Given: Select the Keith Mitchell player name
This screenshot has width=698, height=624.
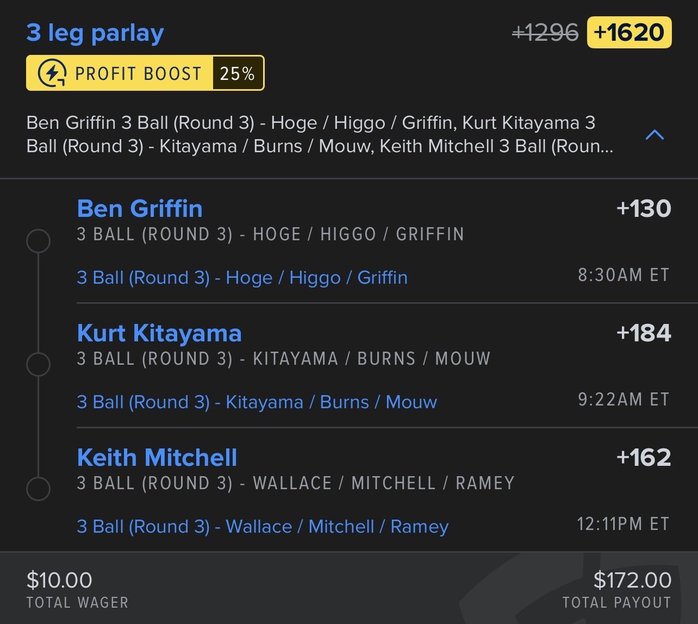Looking at the screenshot, I should pos(157,458).
